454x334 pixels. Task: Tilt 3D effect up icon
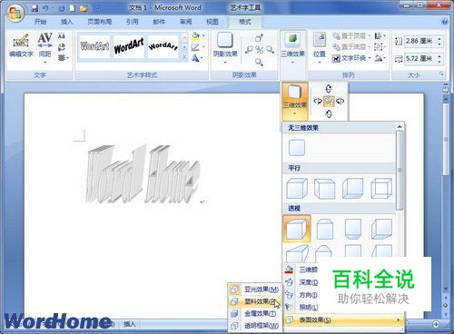pyautogui.click(x=329, y=89)
